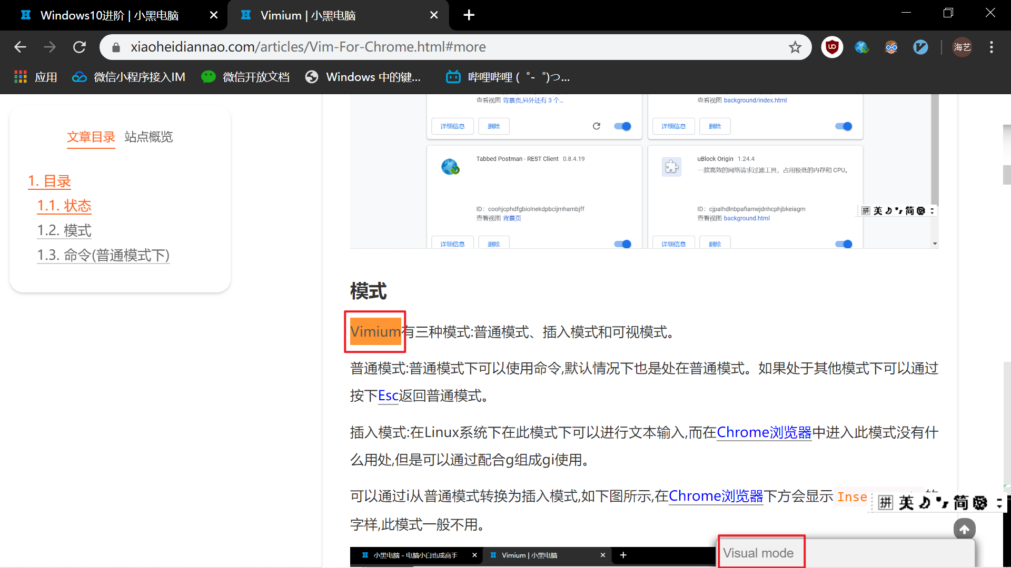This screenshot has height=568, width=1011.
Task: Click the browser forward arrow
Action: click(x=49, y=47)
